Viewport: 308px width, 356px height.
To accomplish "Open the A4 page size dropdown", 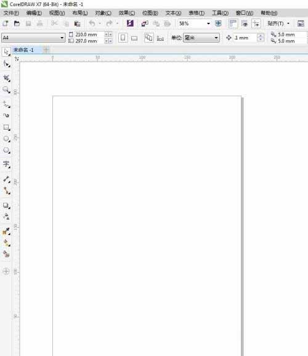I will pos(33,38).
